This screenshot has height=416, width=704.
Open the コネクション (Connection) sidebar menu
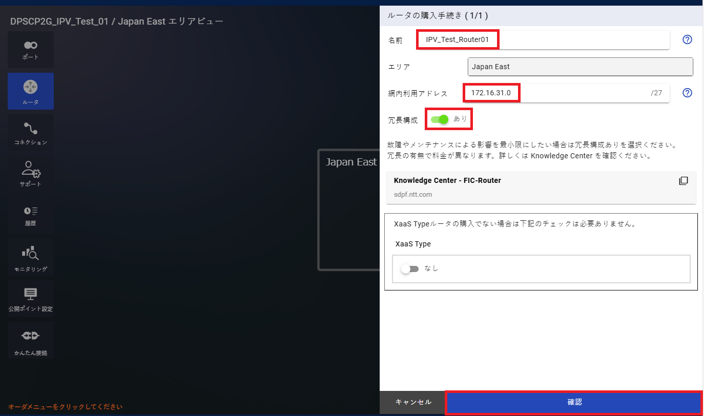click(31, 133)
